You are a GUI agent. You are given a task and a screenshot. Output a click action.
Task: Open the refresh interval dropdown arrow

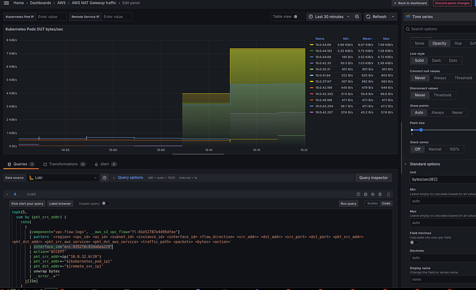click(393, 17)
